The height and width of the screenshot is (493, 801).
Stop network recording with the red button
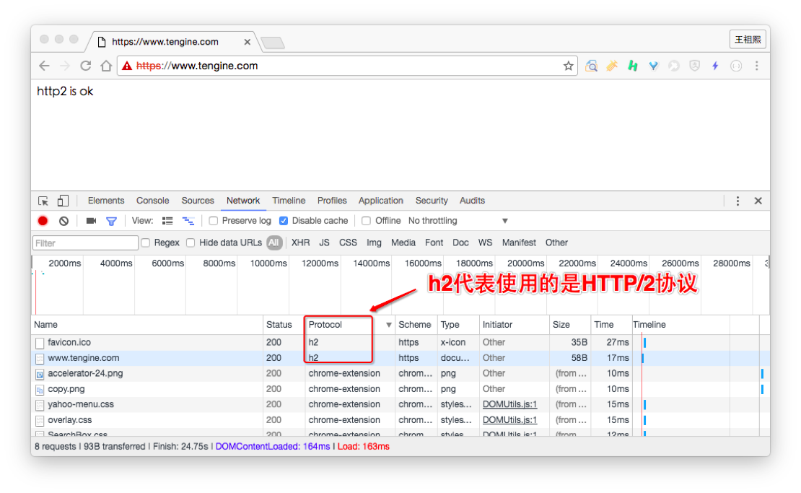(43, 221)
